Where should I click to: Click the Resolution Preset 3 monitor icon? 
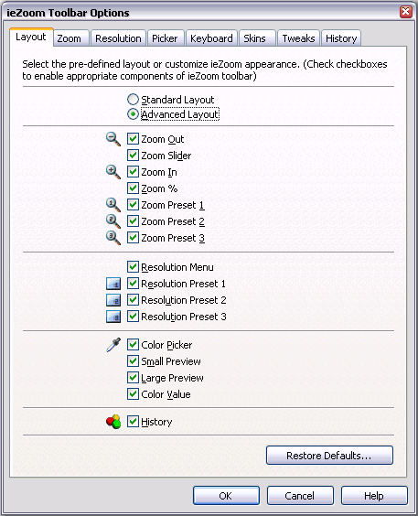click(113, 317)
